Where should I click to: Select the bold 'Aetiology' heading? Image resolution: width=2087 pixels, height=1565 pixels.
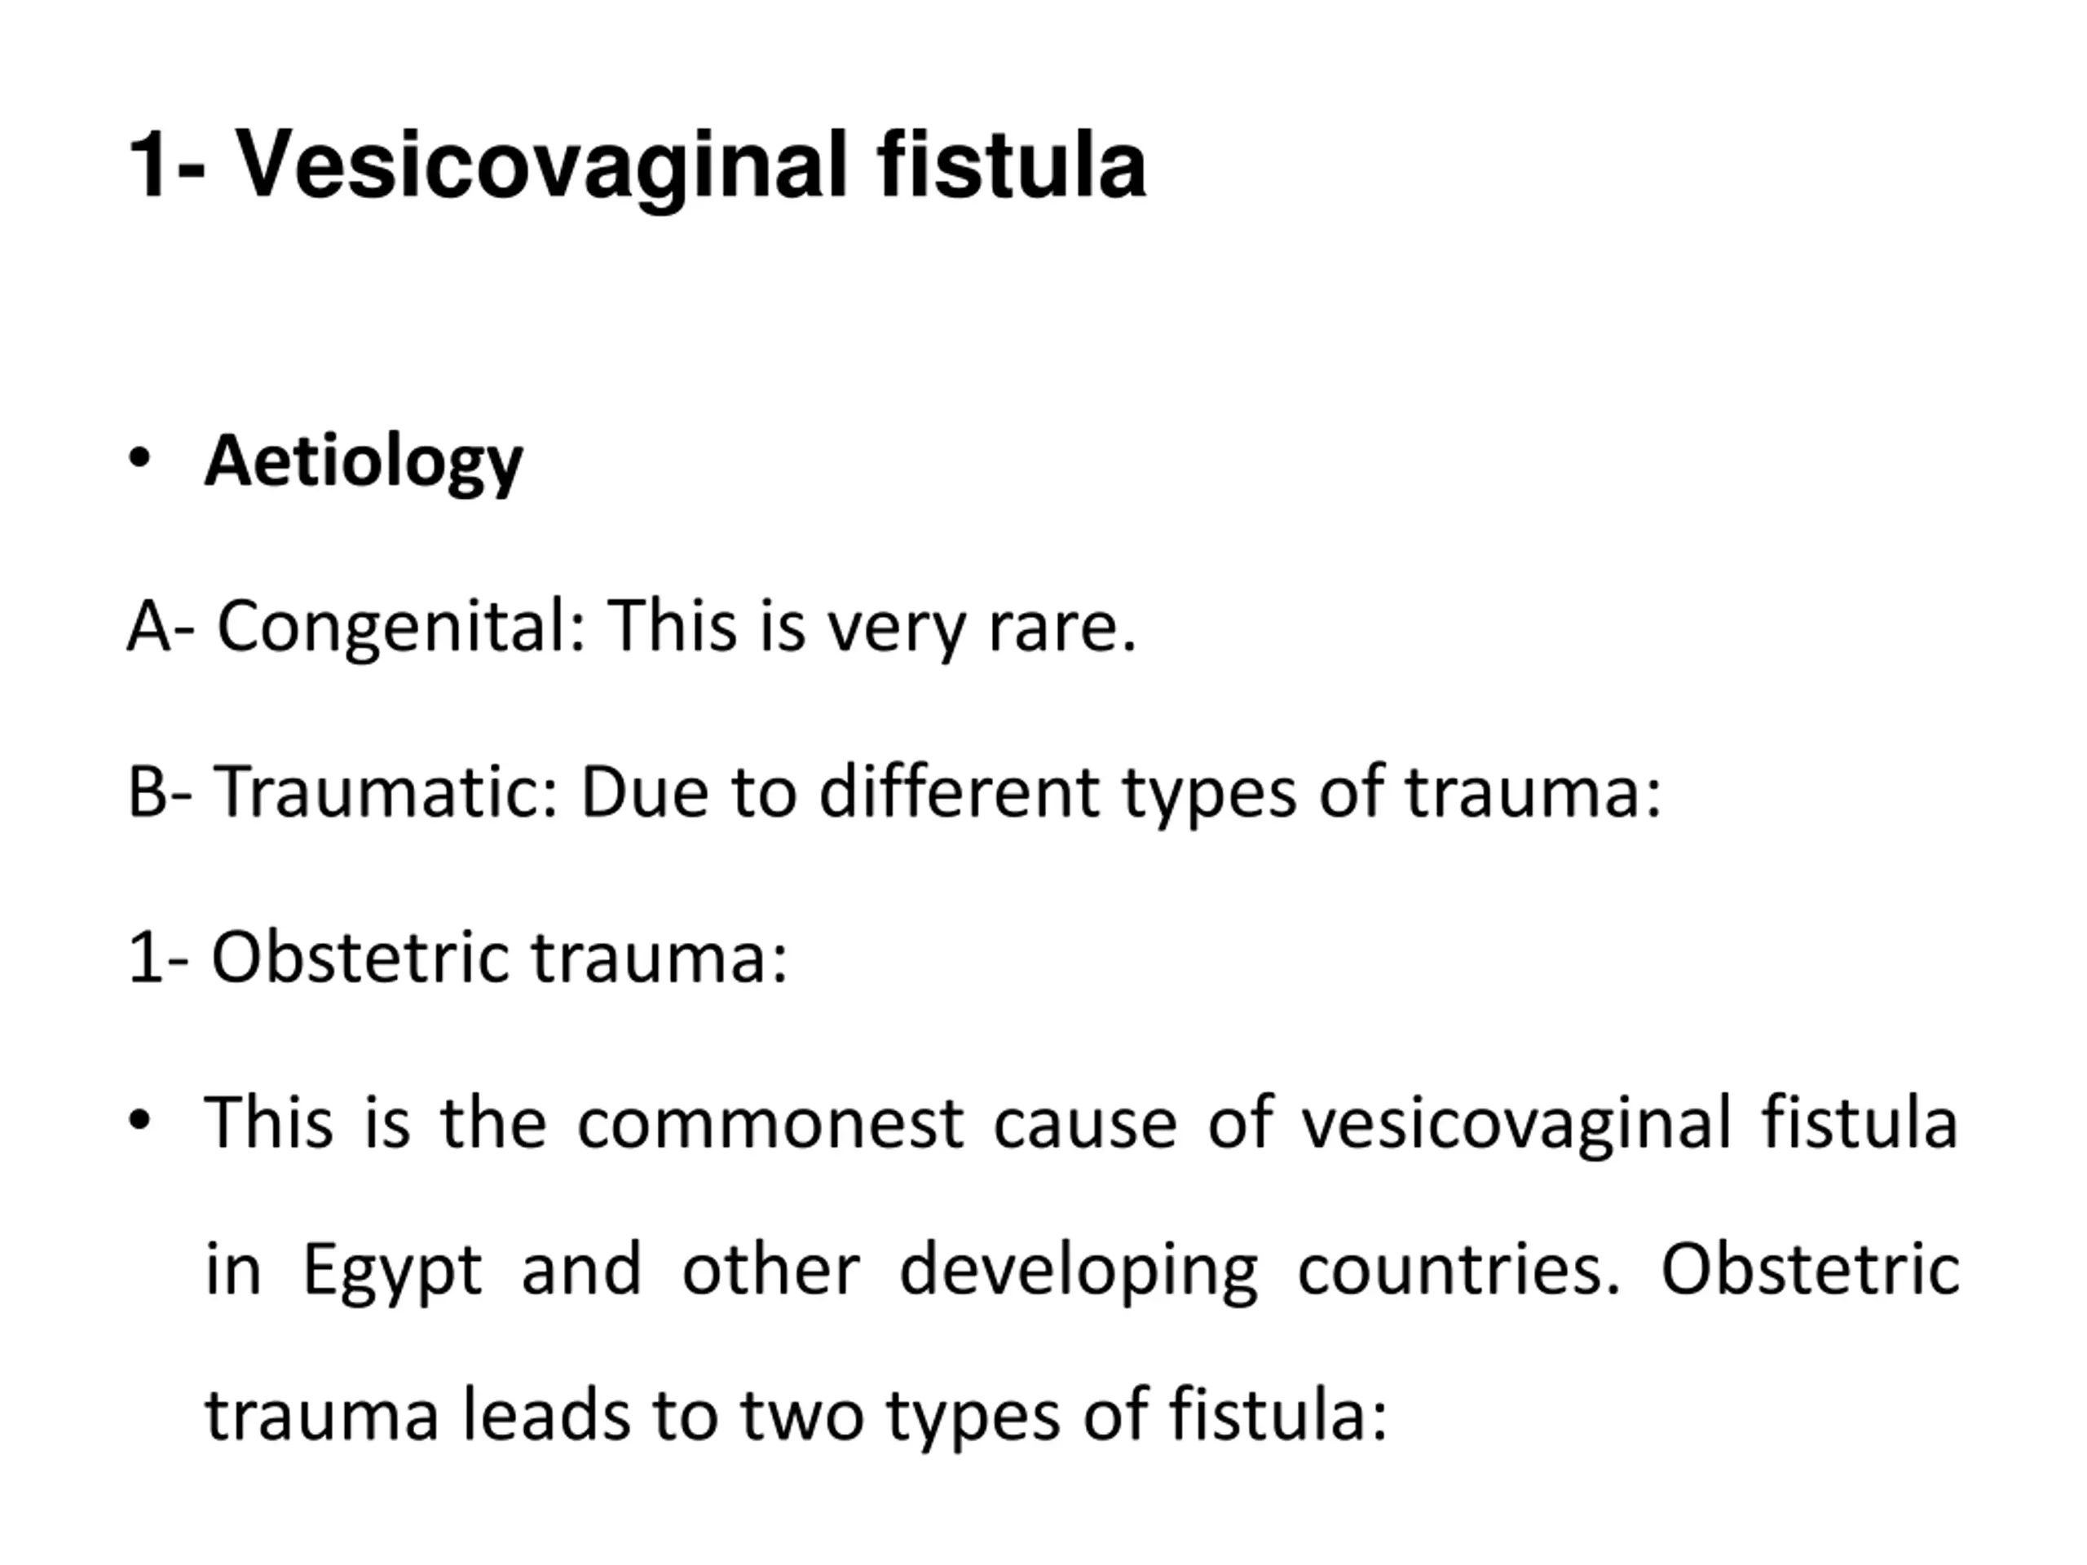(364, 461)
